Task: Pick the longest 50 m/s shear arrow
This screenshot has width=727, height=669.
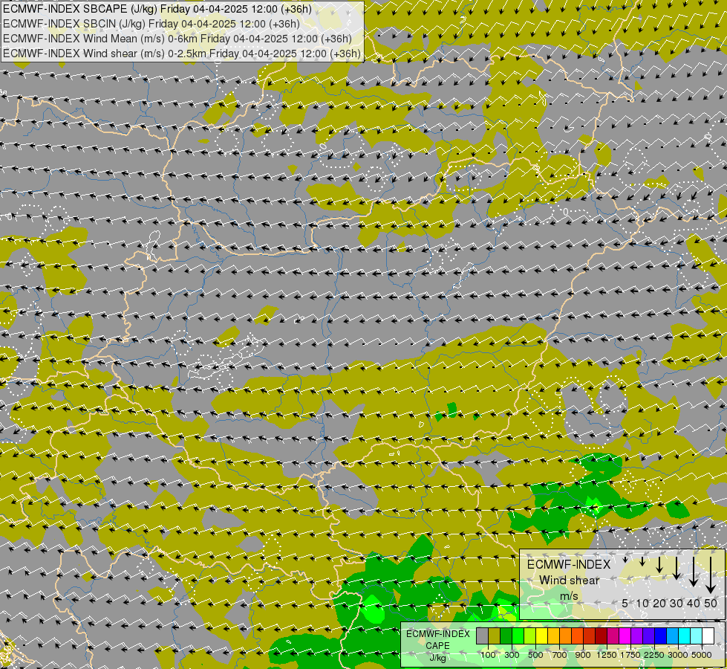Action: click(x=711, y=575)
